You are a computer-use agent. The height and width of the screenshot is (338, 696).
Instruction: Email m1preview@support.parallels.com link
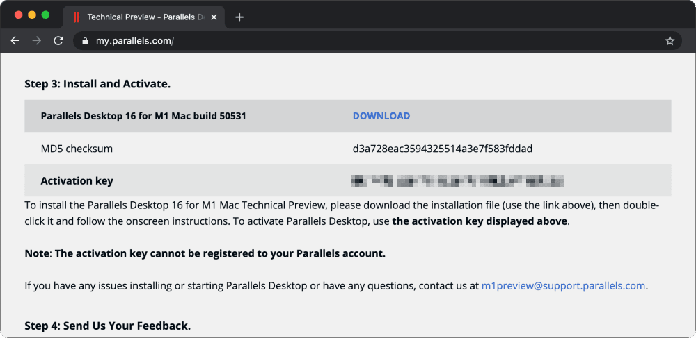pyautogui.click(x=563, y=286)
